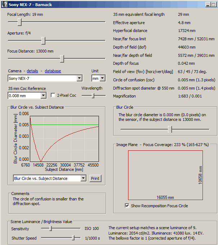
Task: Click the Sensitivity ISO slider handle
Action: pos(50,228)
